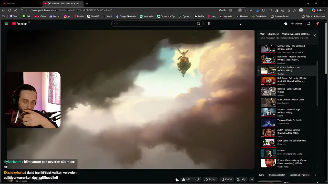Like the video with thumbs up
328x184 pixels.
187,179
